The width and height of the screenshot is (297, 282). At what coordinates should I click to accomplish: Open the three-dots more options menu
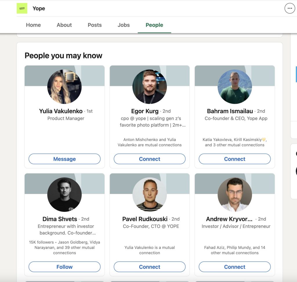[x=289, y=8]
